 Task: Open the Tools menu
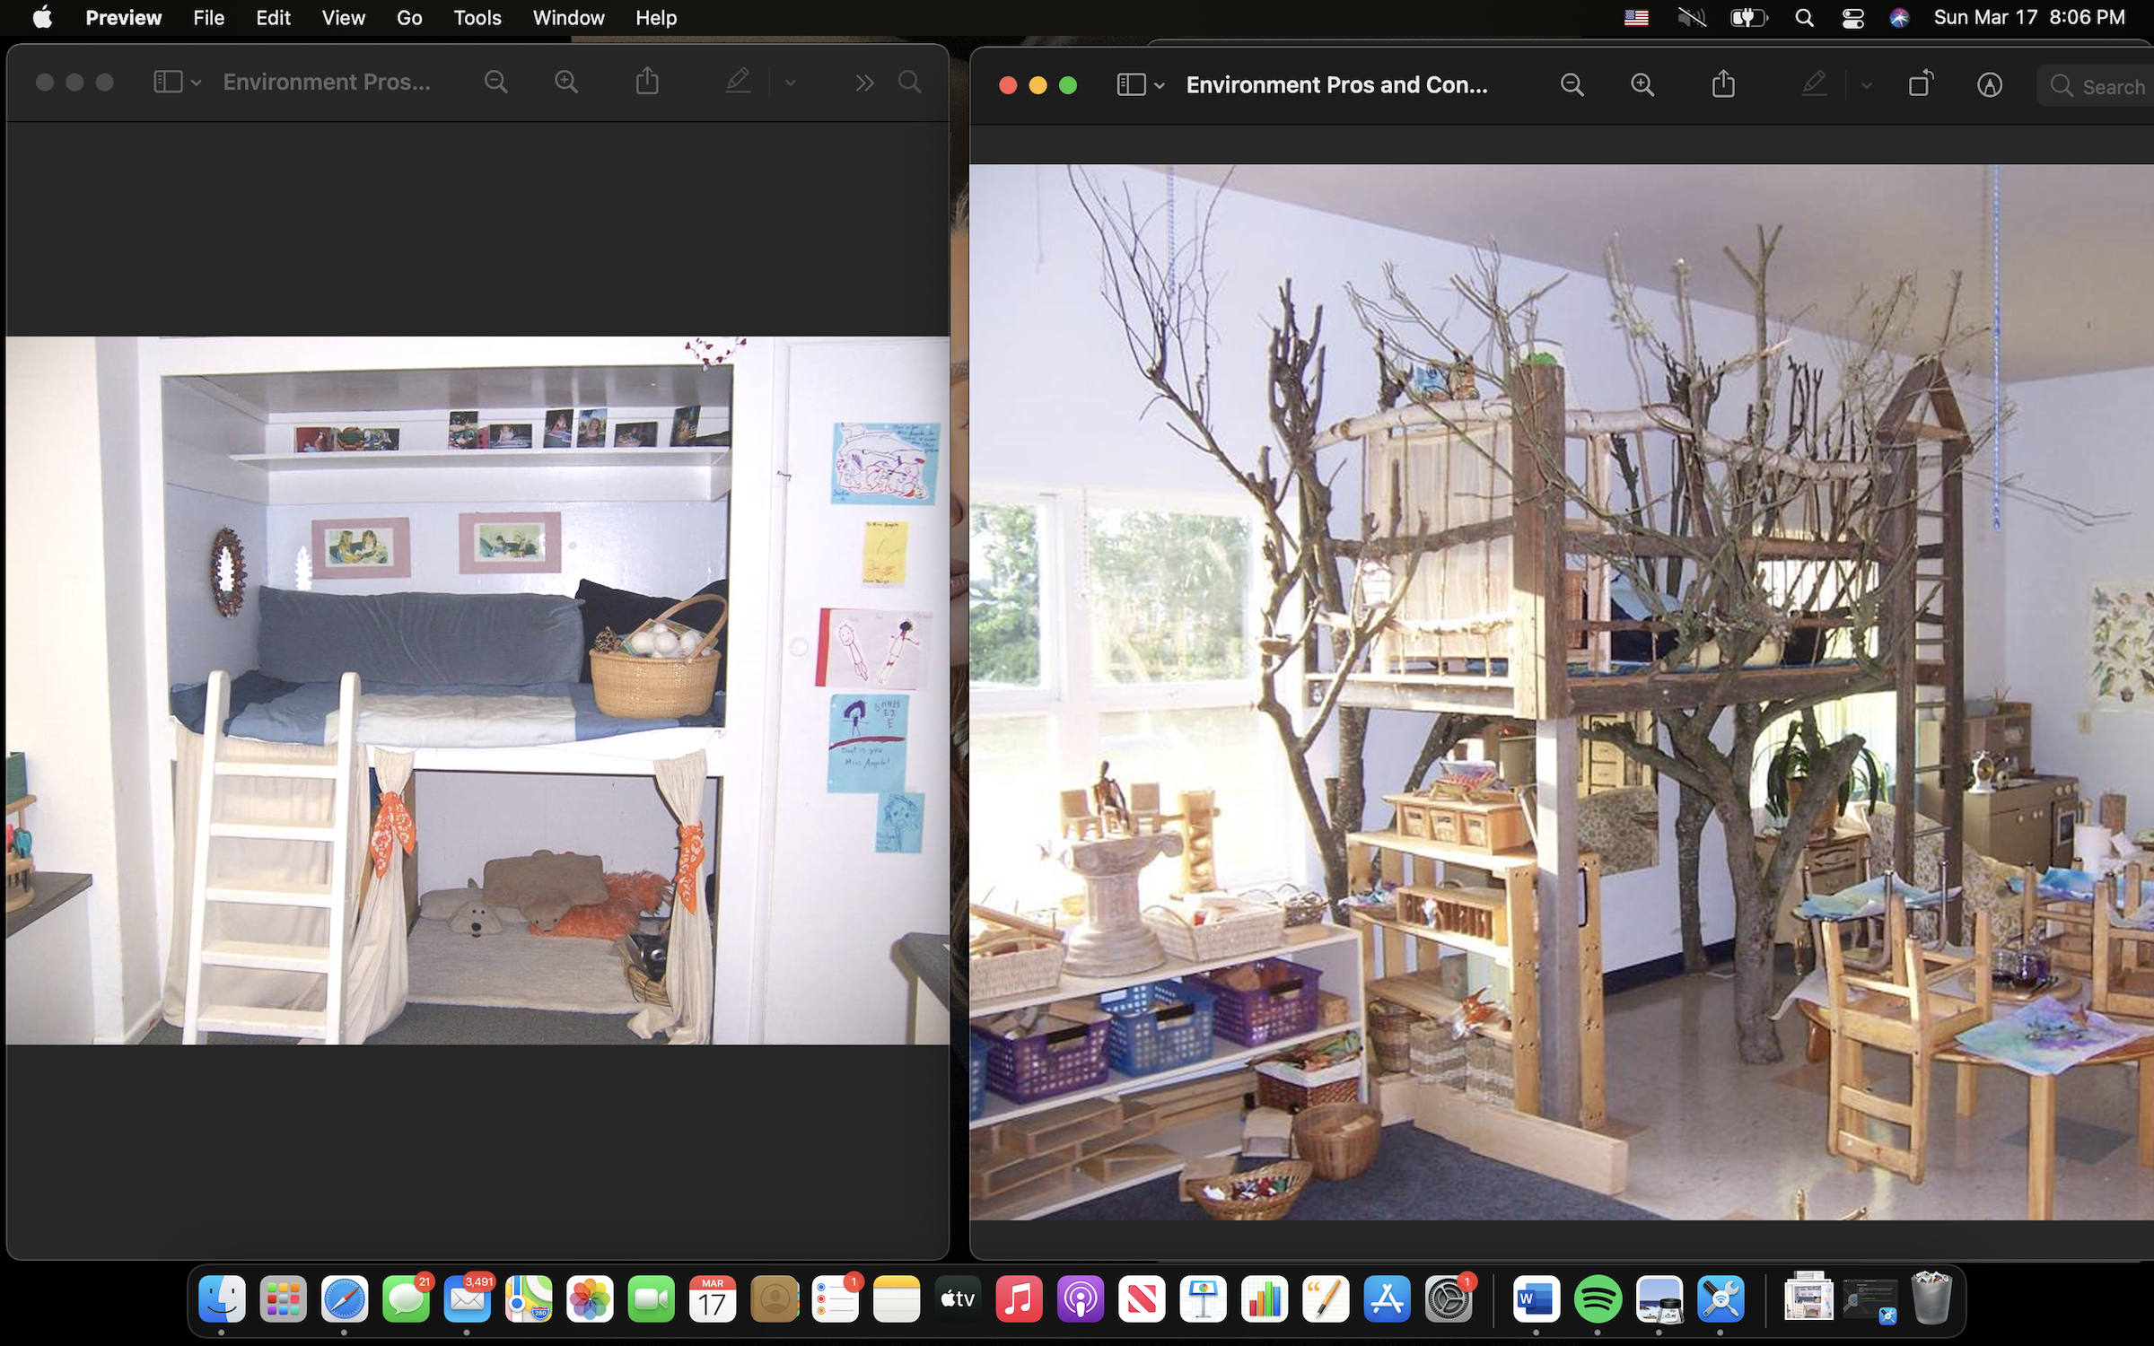pyautogui.click(x=477, y=18)
